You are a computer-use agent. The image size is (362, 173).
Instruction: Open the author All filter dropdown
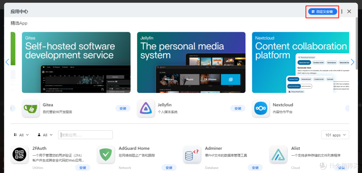click(45, 135)
